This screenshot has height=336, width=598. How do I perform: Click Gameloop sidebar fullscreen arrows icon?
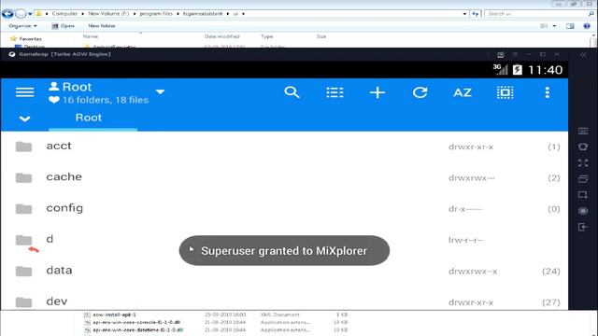[583, 163]
